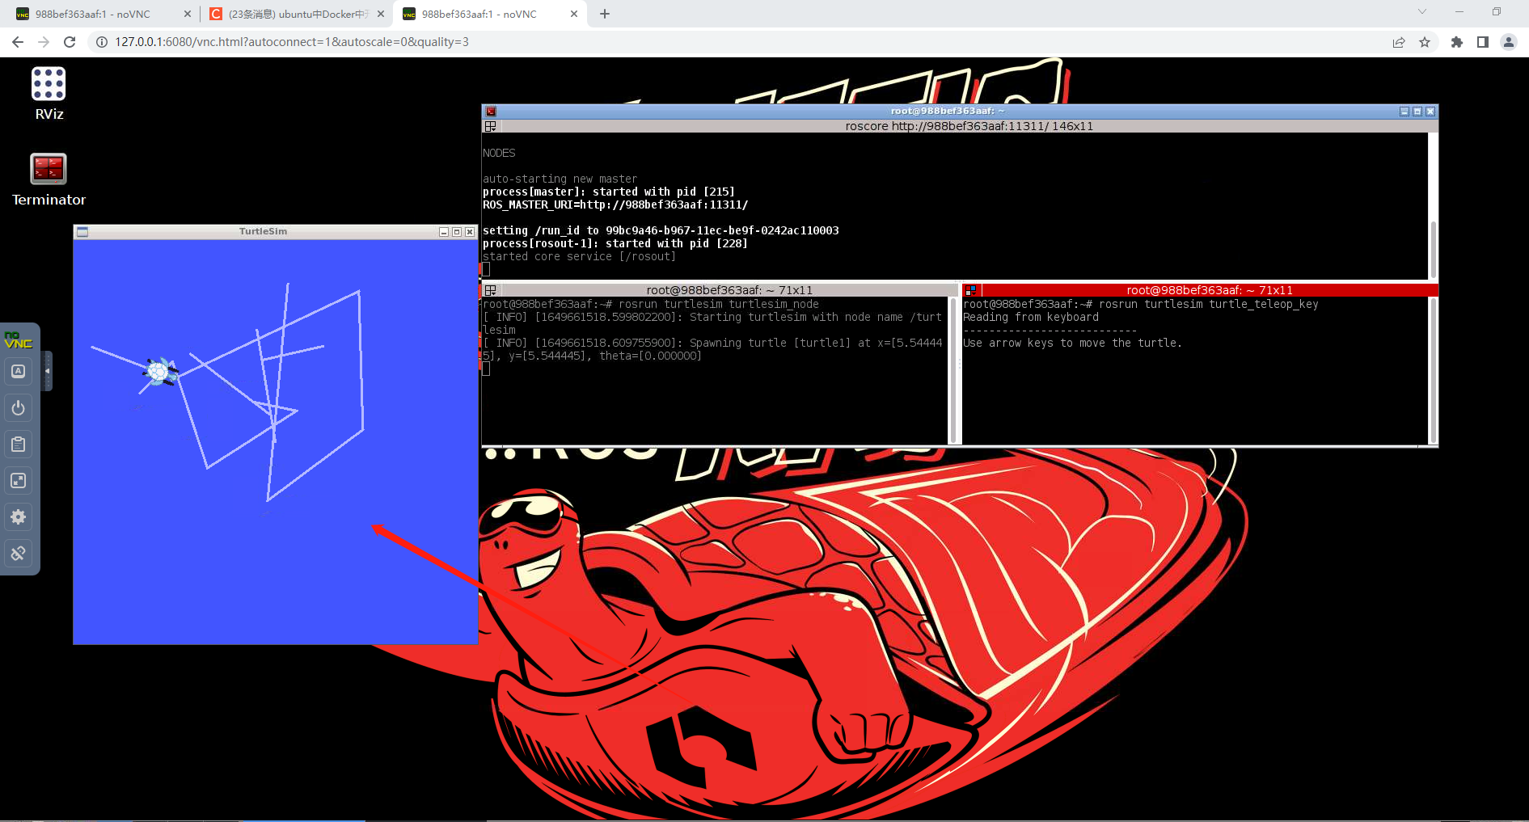
Task: Open browser tab search chevron
Action: click(x=1422, y=11)
